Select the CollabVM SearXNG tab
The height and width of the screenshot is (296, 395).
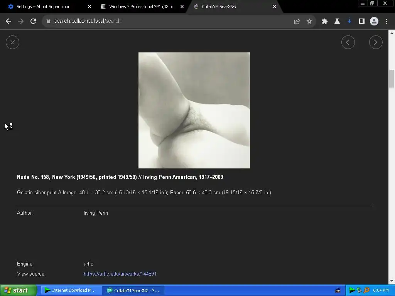pyautogui.click(x=219, y=7)
